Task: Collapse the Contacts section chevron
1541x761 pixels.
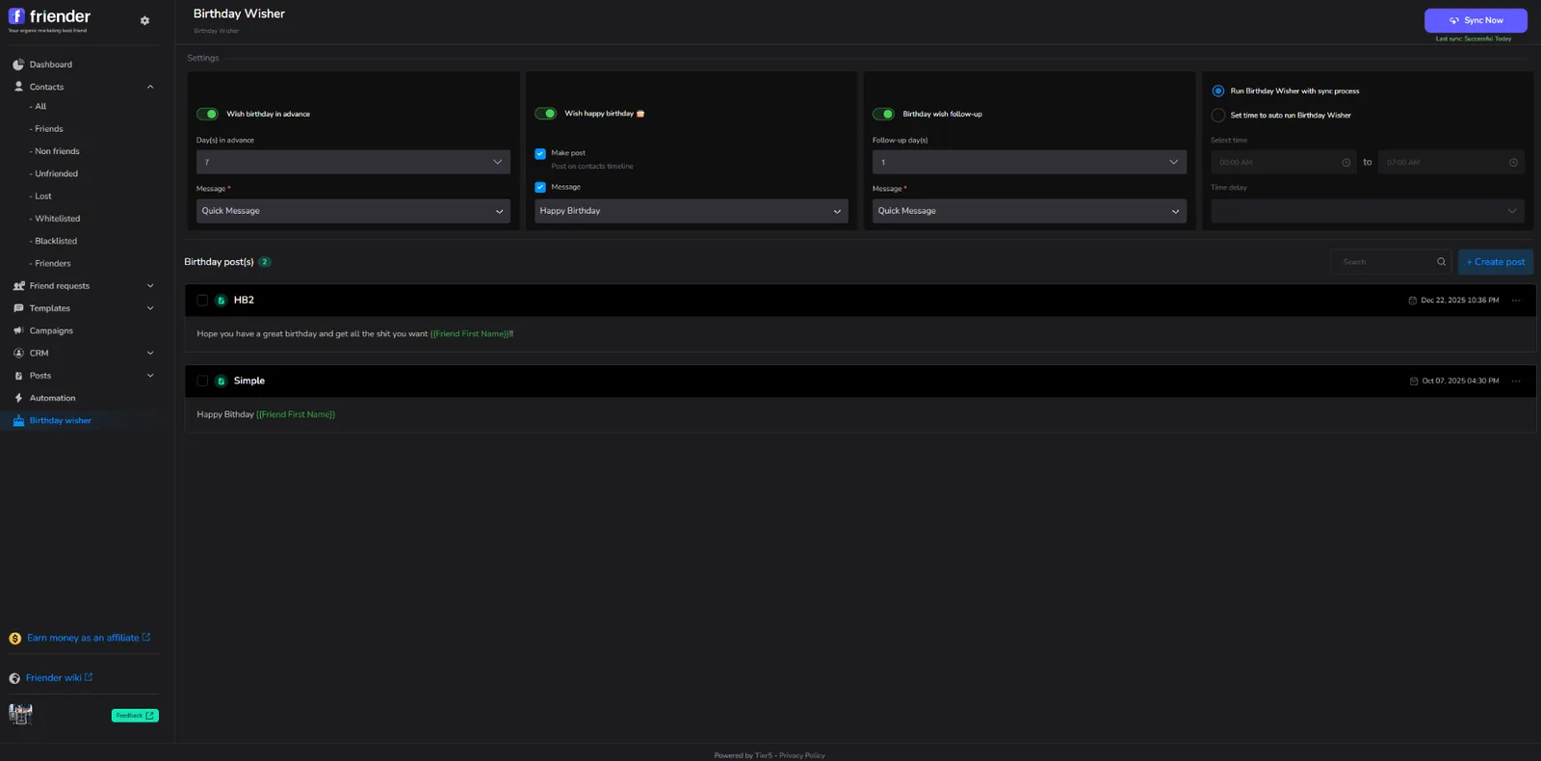Action: click(x=150, y=87)
